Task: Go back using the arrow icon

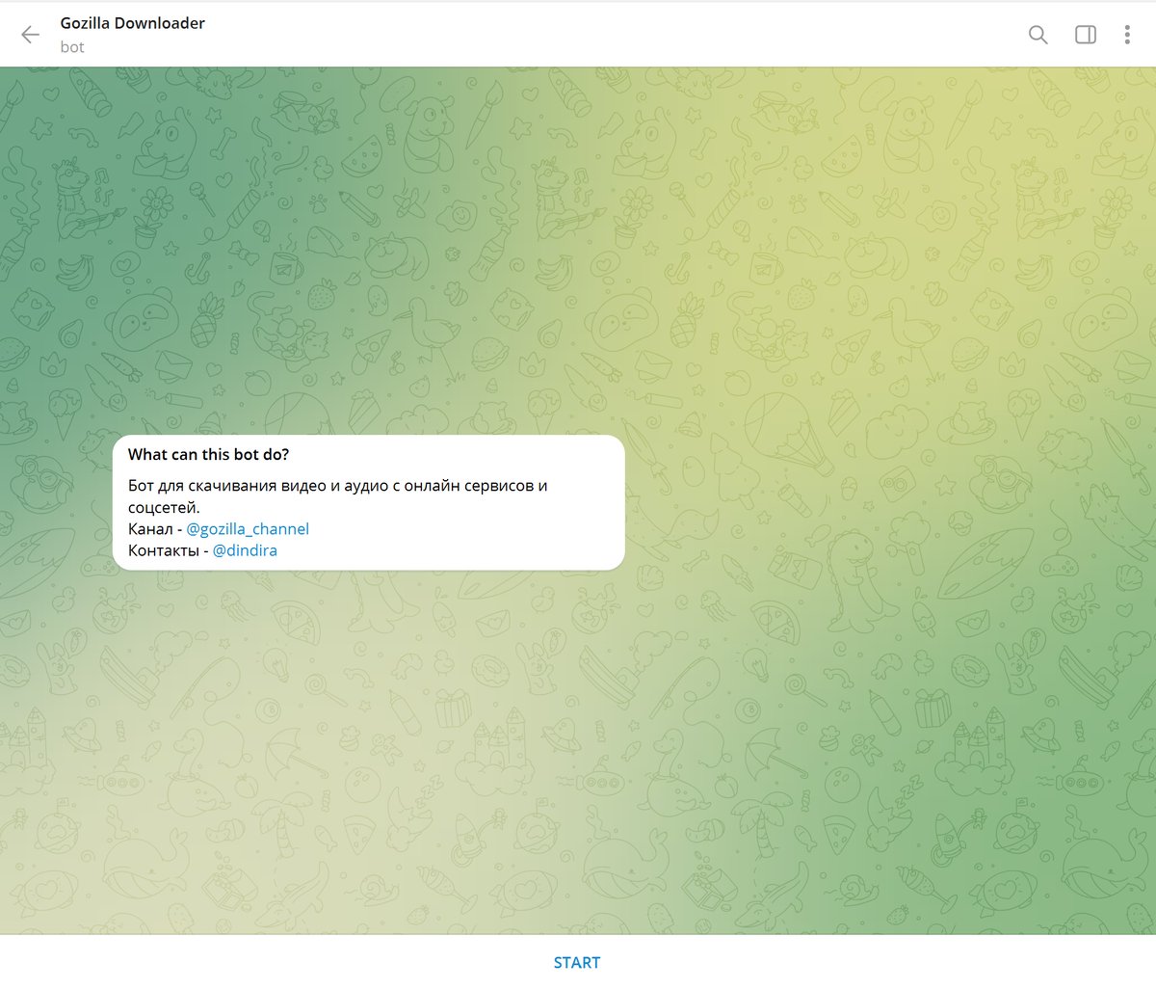Action: (x=31, y=35)
